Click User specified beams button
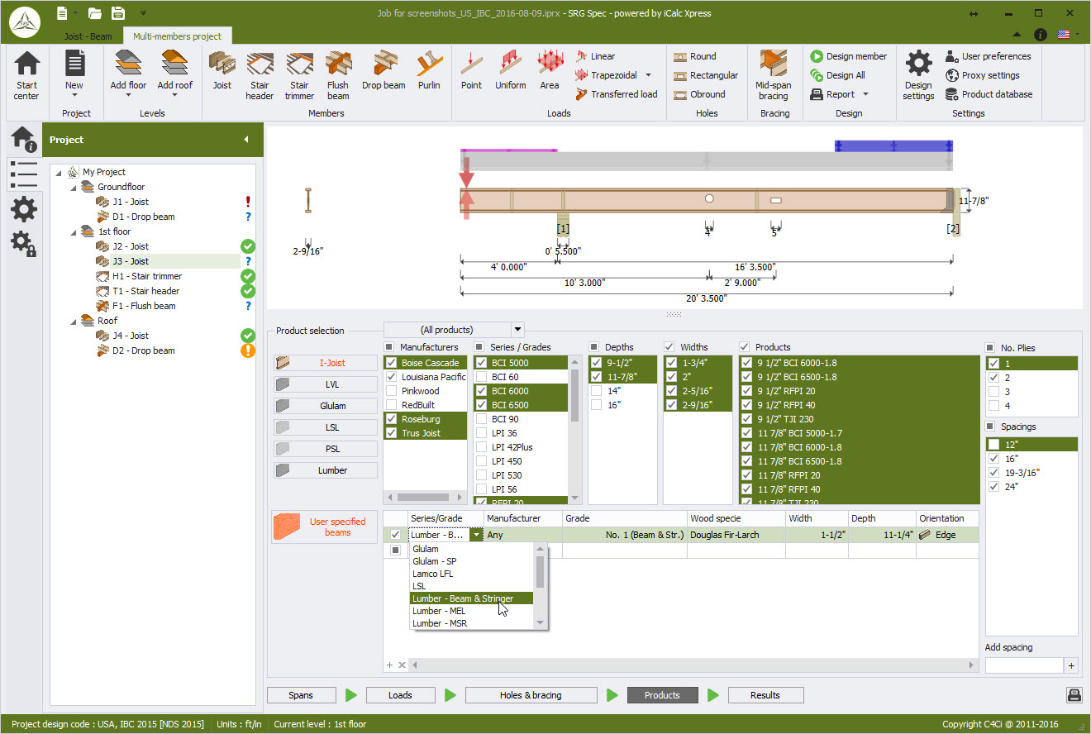This screenshot has height=734, width=1091. (326, 527)
